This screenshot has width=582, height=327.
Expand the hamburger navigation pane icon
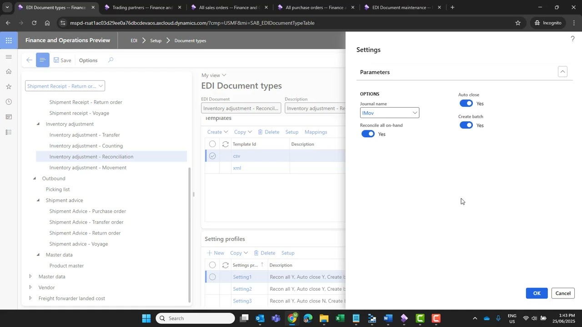coord(9,57)
